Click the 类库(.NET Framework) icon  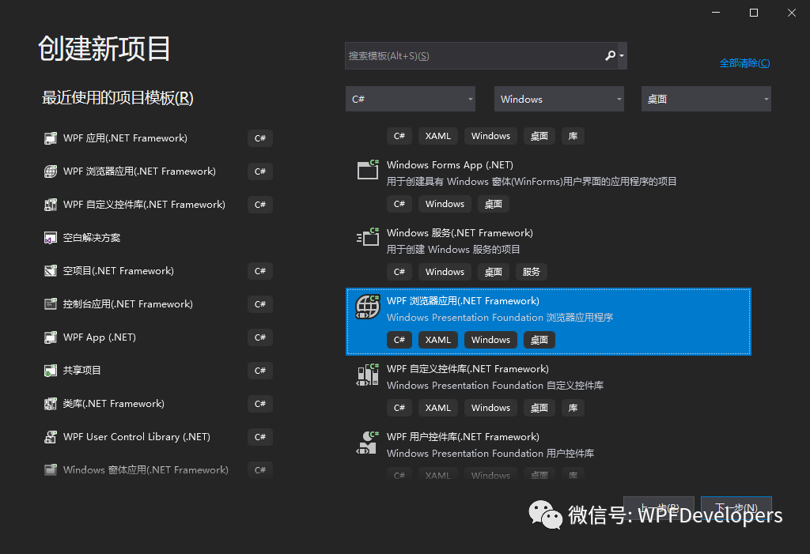click(x=50, y=404)
